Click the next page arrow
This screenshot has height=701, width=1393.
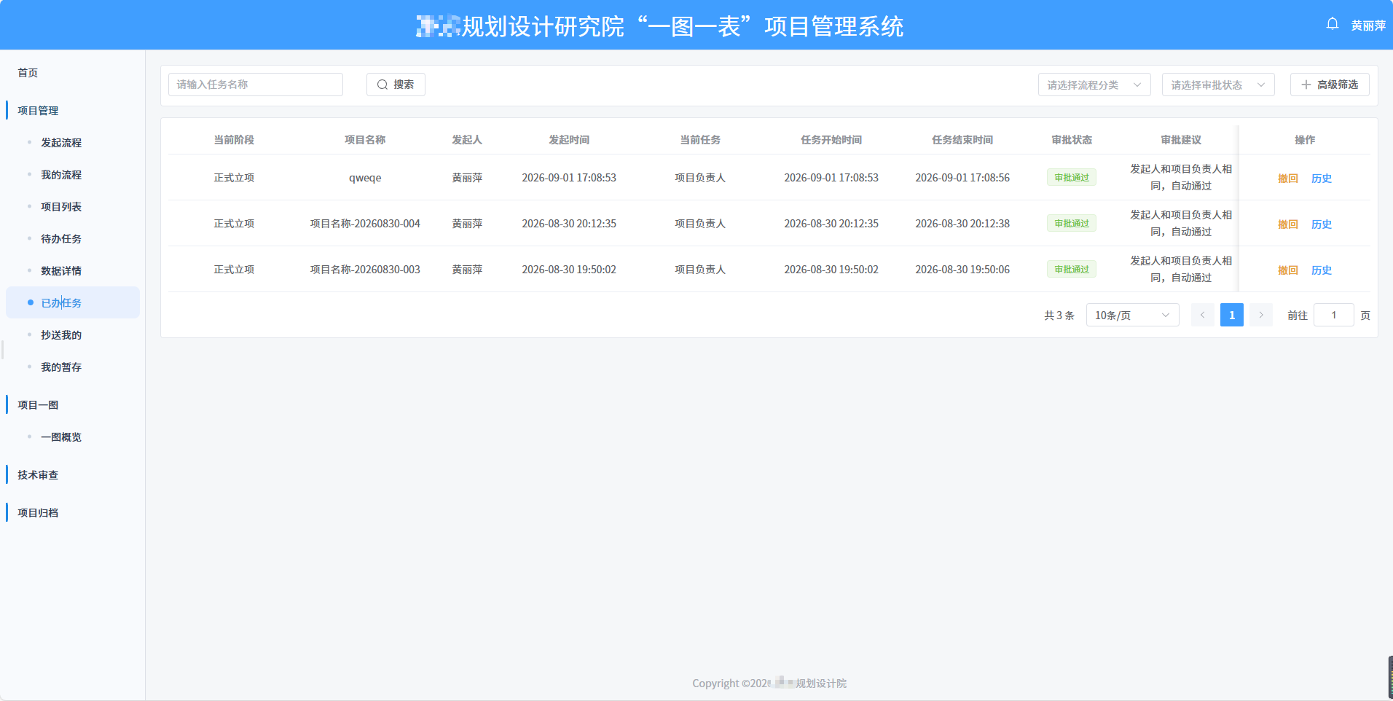[x=1261, y=315]
